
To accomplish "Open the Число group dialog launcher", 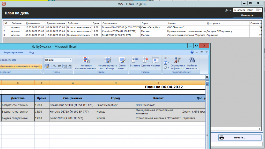I will coord(71,72).
